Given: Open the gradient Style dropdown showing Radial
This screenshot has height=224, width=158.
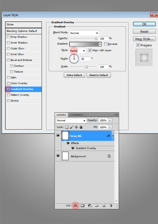Looking at the screenshot, I should [x=78, y=51].
